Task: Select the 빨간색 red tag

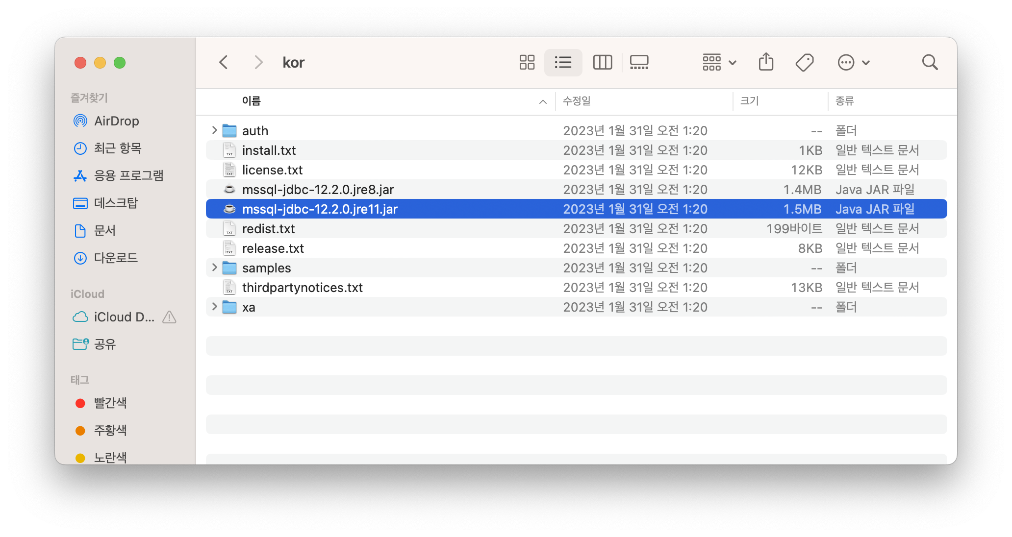Action: [x=110, y=403]
